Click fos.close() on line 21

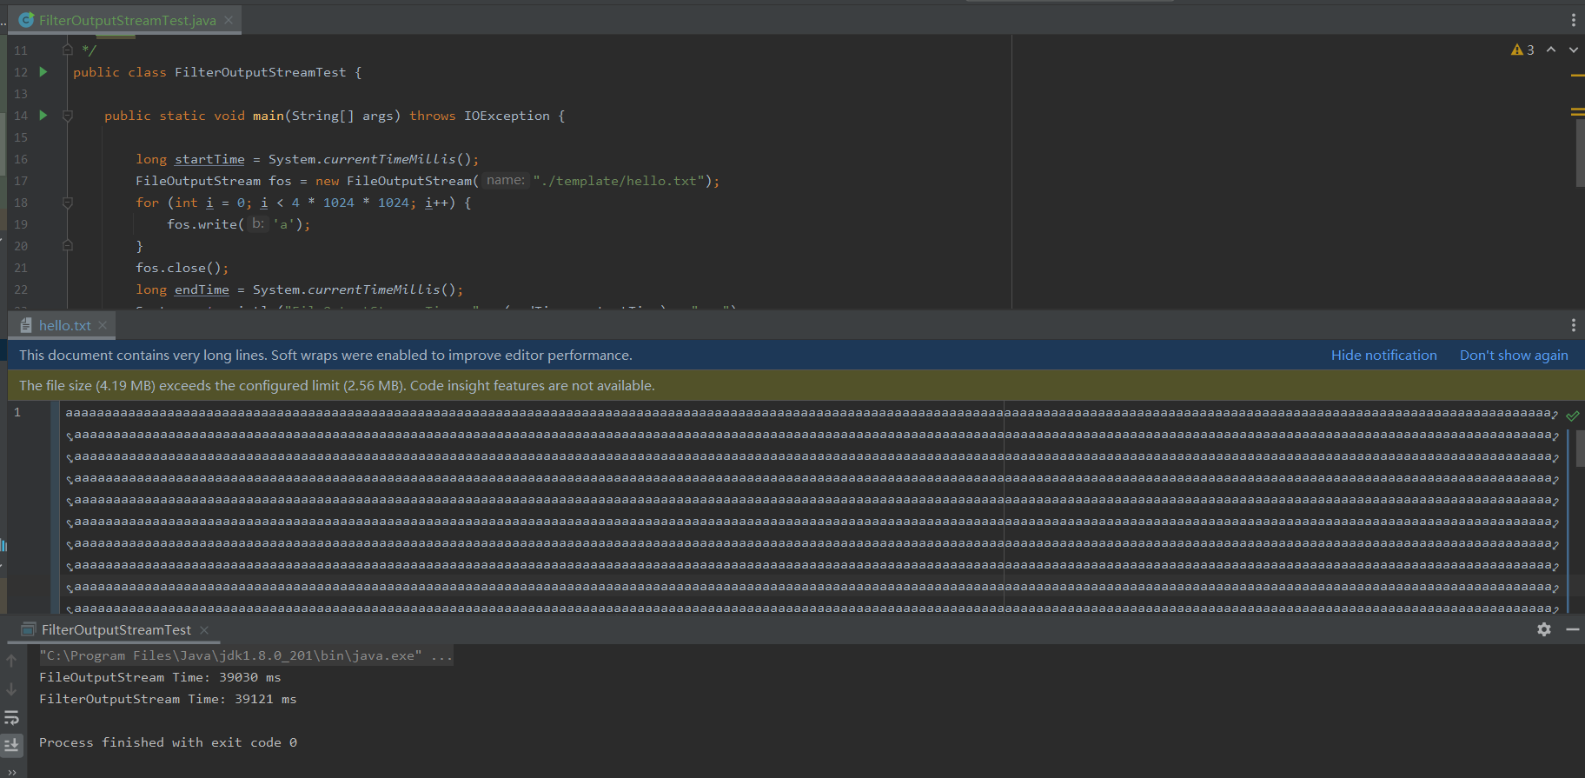pyautogui.click(x=182, y=268)
